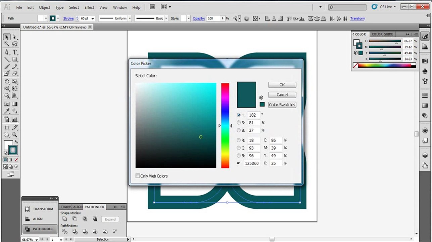The height and width of the screenshot is (242, 432).
Task: Open the graphic Style dropdown
Action: (x=189, y=18)
